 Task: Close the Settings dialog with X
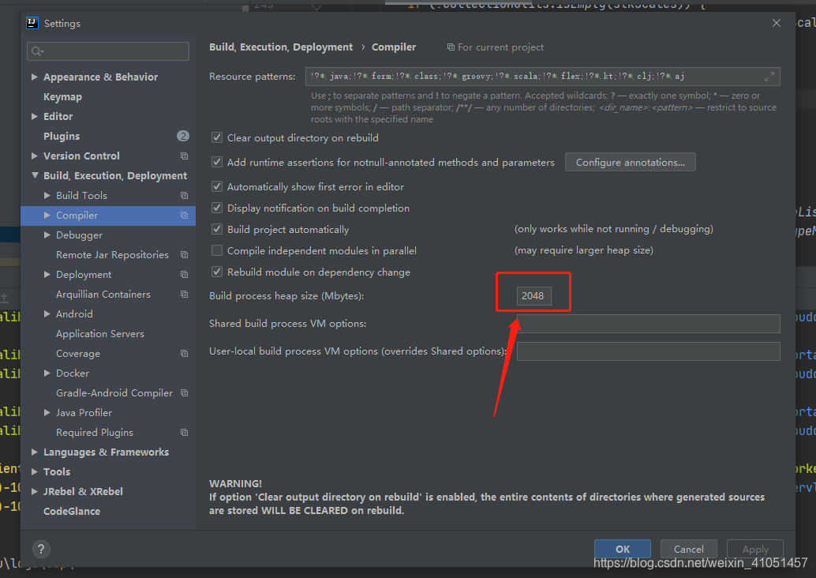(776, 23)
